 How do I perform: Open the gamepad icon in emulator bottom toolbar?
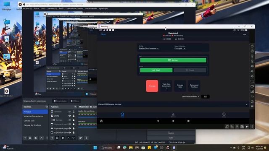(x=237, y=127)
